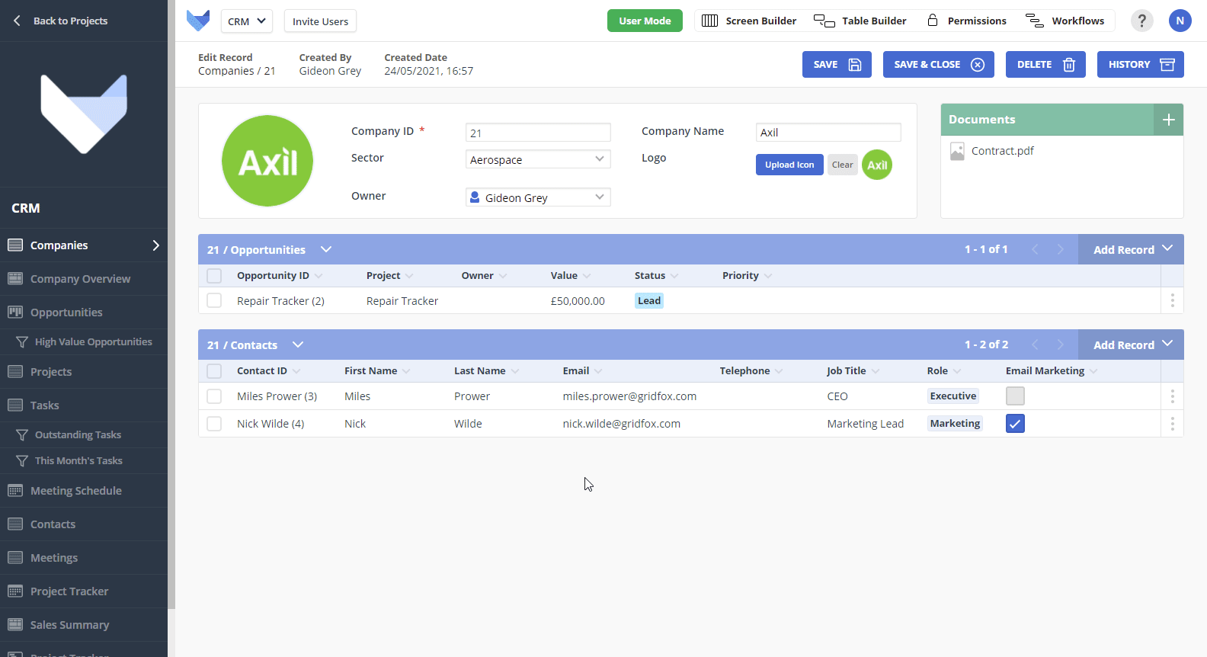Open the user avatar N menu

[x=1180, y=21]
